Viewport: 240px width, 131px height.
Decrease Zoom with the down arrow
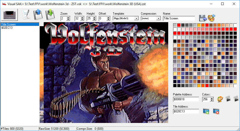(68, 19)
